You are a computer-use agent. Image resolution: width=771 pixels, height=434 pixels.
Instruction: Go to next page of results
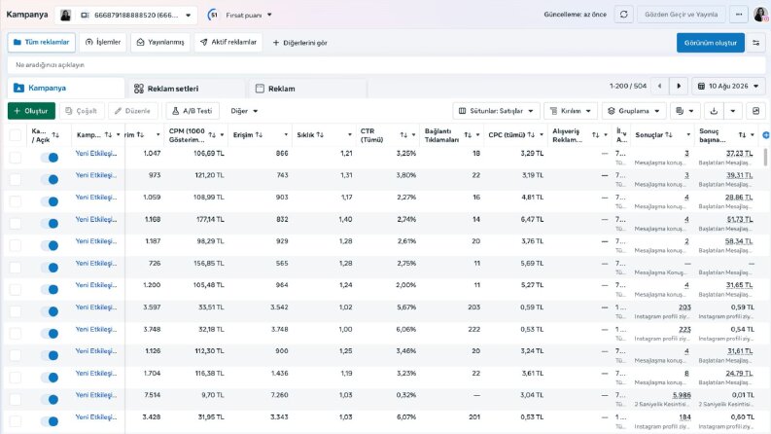click(679, 86)
